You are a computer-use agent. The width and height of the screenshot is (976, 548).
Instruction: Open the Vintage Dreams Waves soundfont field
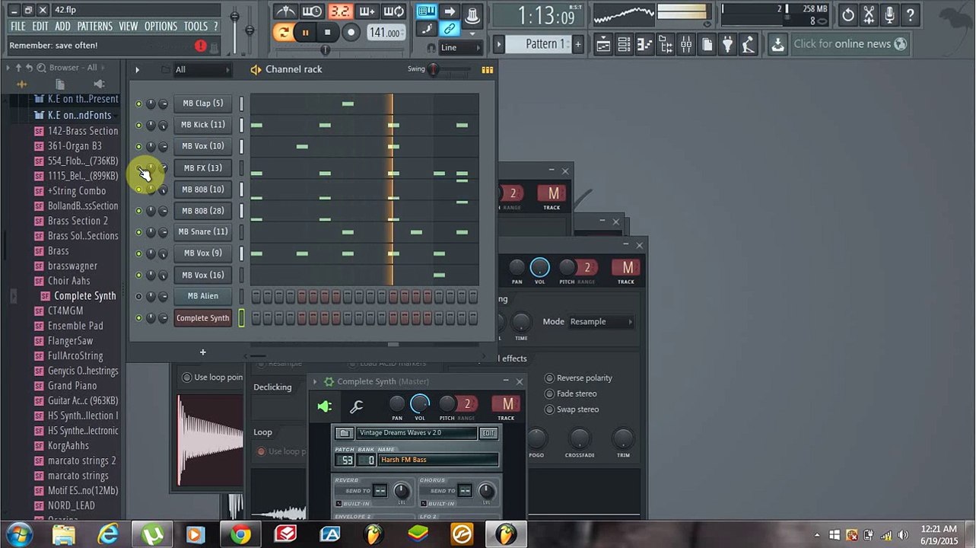tap(416, 433)
